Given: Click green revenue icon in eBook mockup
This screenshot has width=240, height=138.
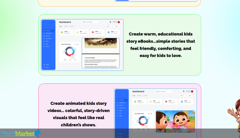Looking at the screenshot, I should pyautogui.click(x=62, y=32).
